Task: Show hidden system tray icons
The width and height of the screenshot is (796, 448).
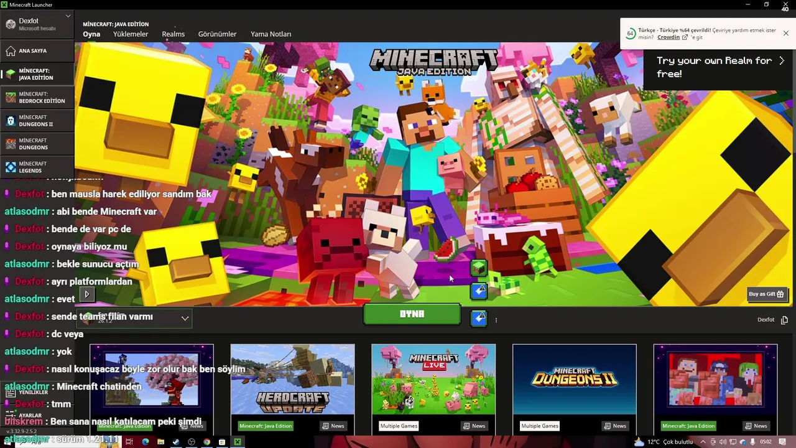Action: pos(704,442)
